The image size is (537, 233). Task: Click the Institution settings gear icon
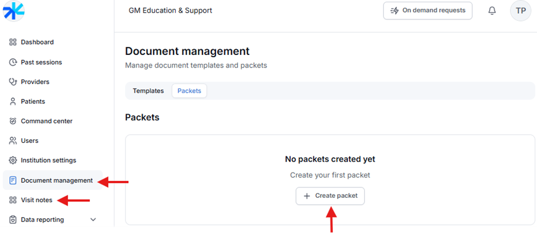[x=13, y=160]
